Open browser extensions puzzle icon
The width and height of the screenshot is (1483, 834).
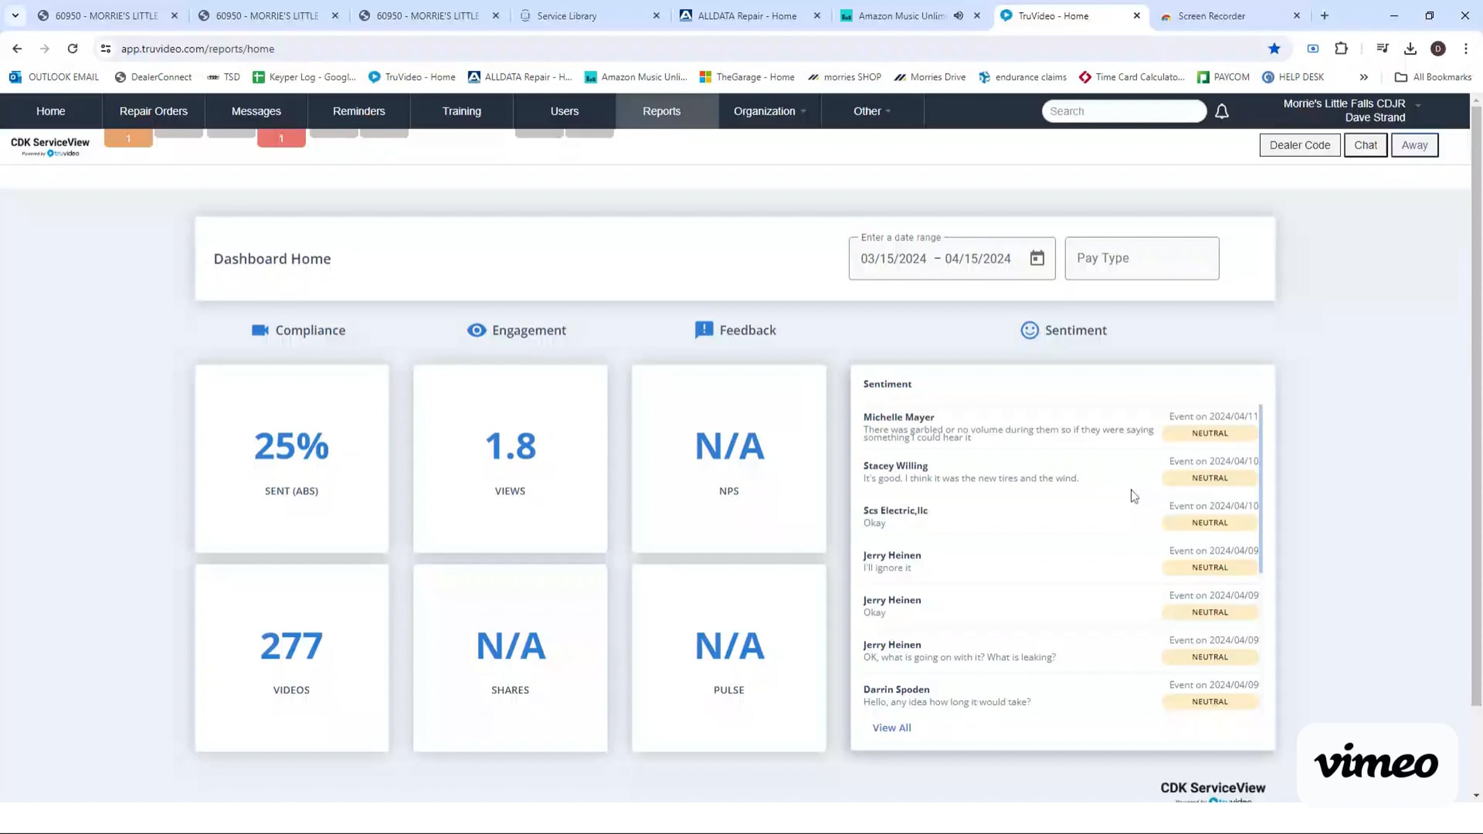1341,49
